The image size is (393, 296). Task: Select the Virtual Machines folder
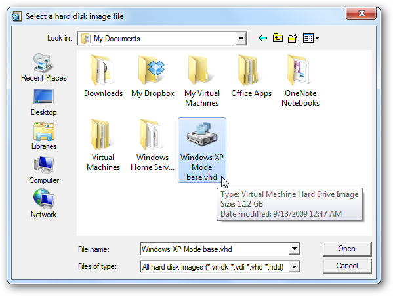[103, 145]
